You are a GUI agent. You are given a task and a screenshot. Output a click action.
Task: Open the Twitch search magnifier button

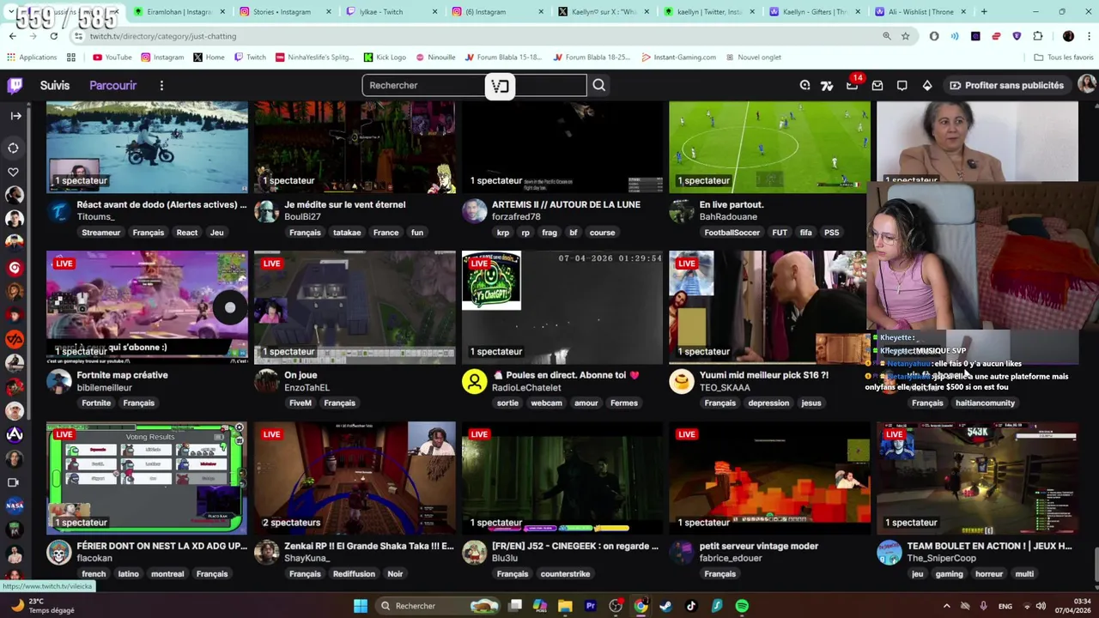tap(599, 85)
